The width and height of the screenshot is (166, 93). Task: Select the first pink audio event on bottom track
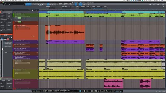pos(113,84)
